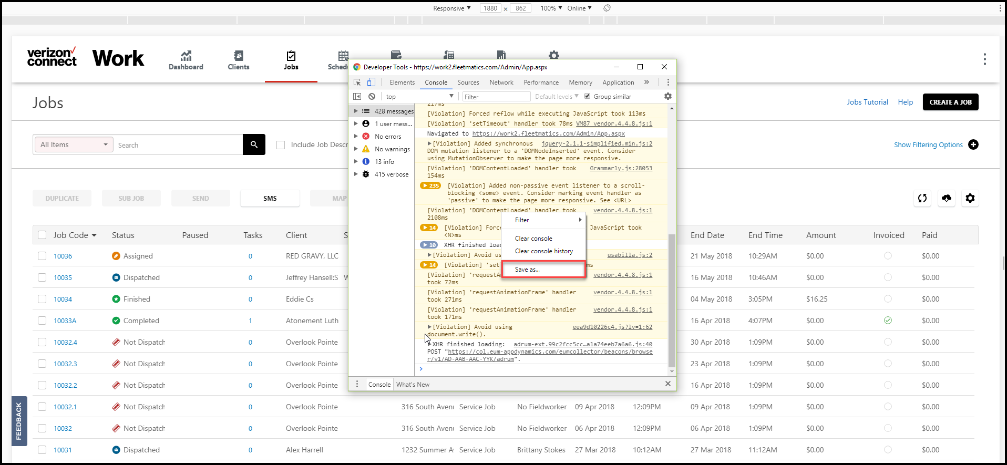Tick the checkbox for job 10032.4
The height and width of the screenshot is (465, 1007).
tap(42, 342)
